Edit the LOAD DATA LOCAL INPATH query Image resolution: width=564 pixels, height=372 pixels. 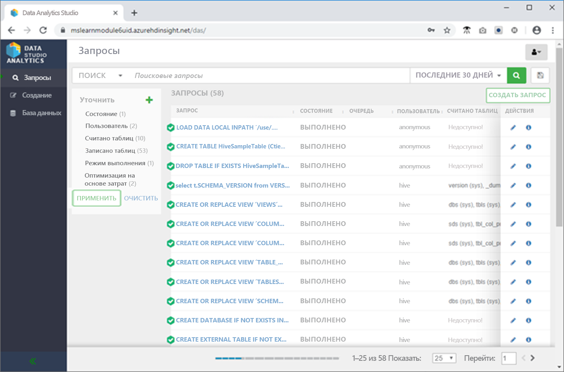point(513,127)
